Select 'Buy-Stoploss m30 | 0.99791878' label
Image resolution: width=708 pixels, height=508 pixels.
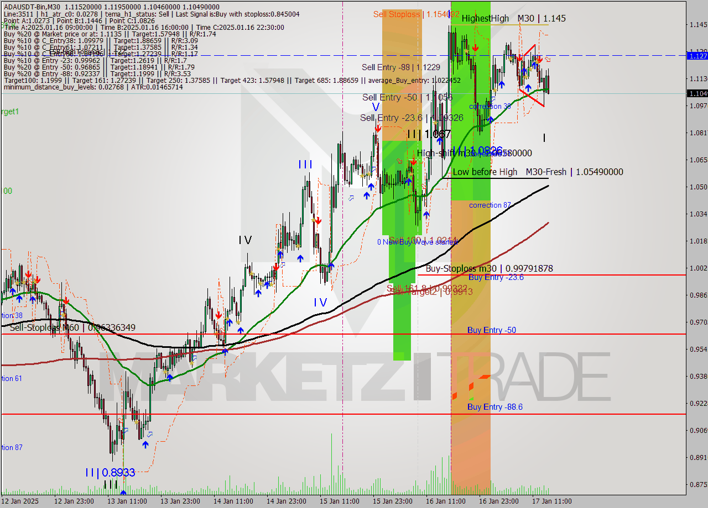click(x=489, y=269)
